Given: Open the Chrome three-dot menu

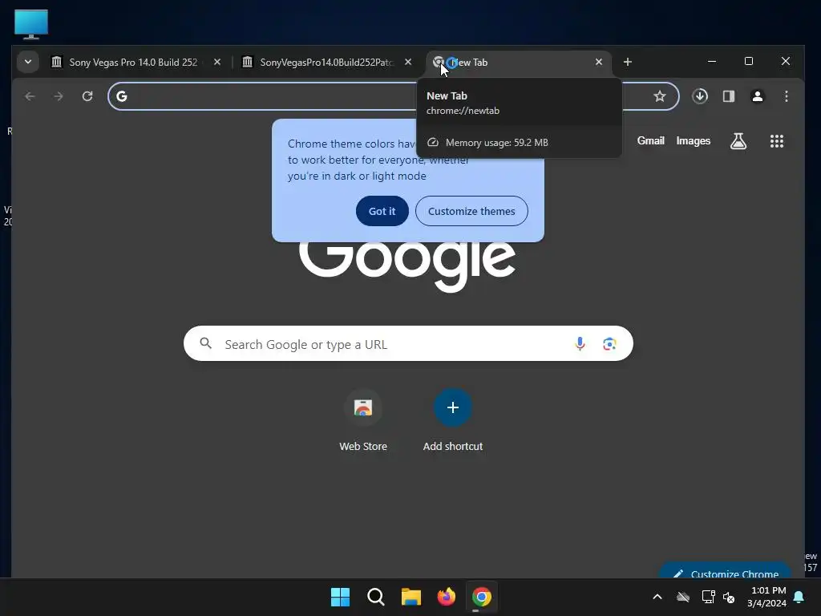Looking at the screenshot, I should [x=786, y=96].
